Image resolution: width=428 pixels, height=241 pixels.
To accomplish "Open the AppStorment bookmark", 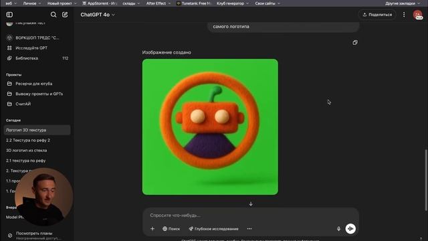I will pos(100,3).
